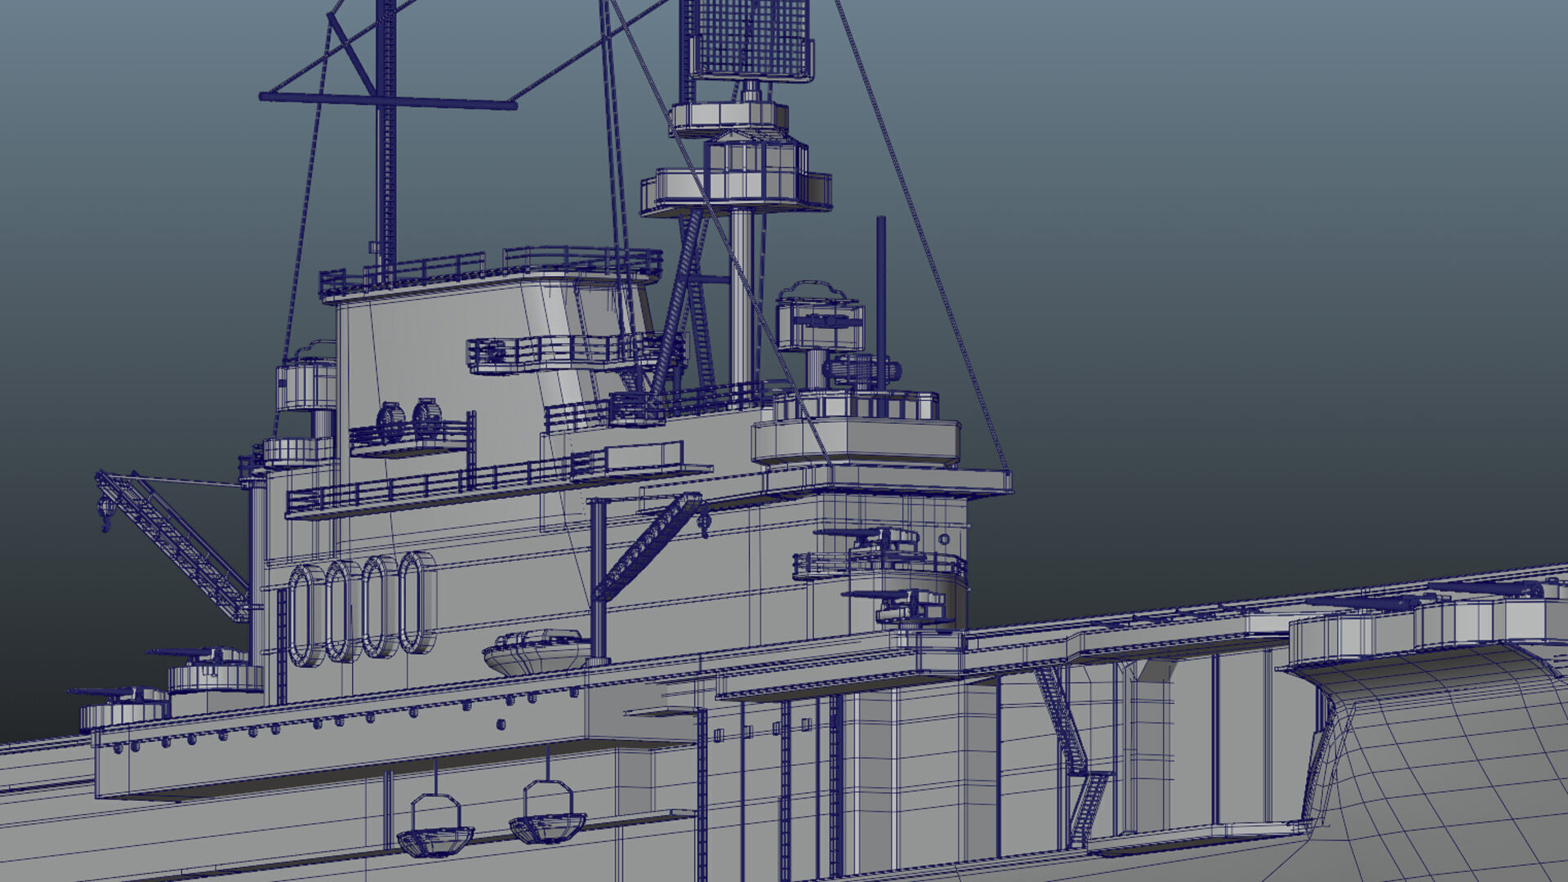
Task: Select the radar mesh antenna atop the mast
Action: click(x=751, y=39)
